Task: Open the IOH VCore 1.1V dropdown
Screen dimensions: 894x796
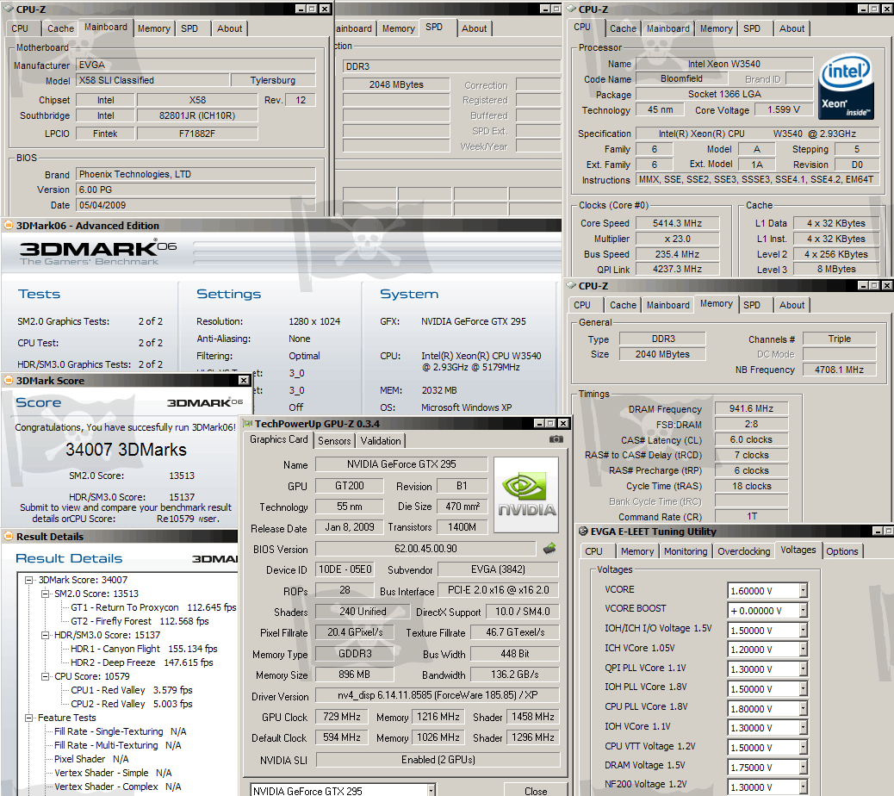Action: point(803,728)
